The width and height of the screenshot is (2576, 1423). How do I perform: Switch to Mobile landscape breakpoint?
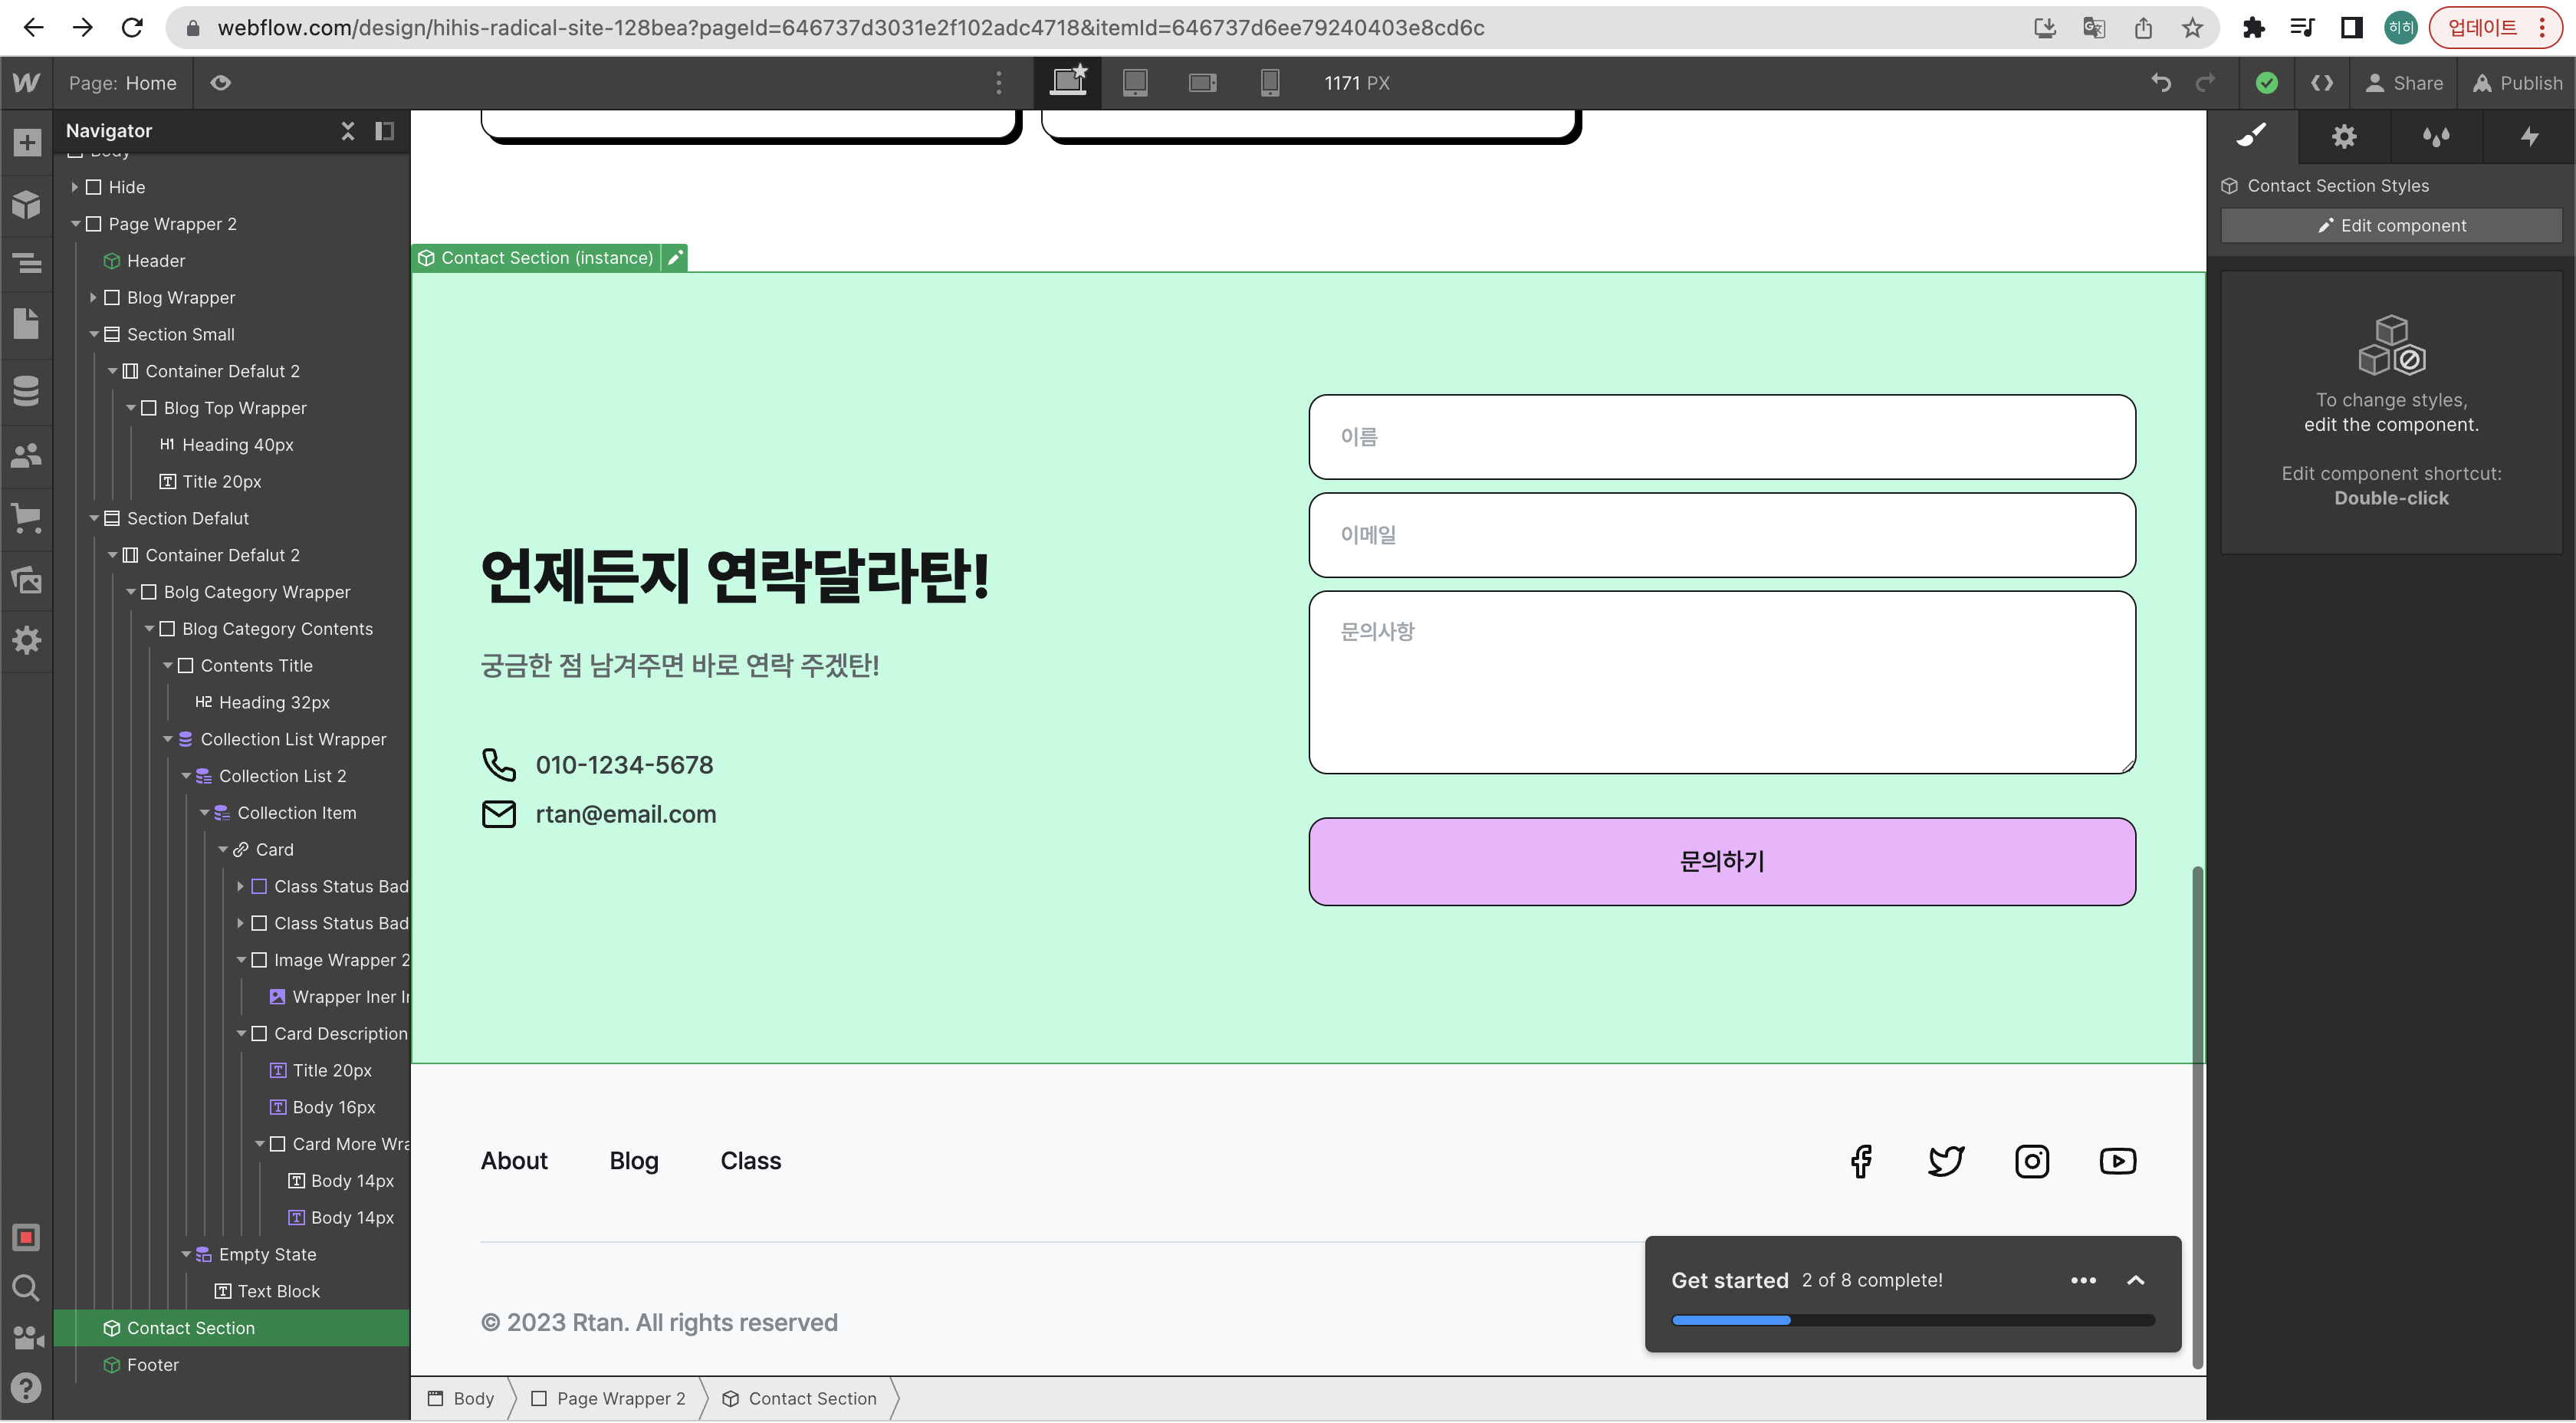1202,83
